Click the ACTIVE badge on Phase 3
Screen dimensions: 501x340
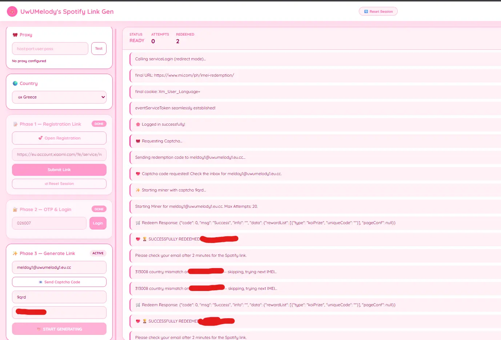pos(98,253)
